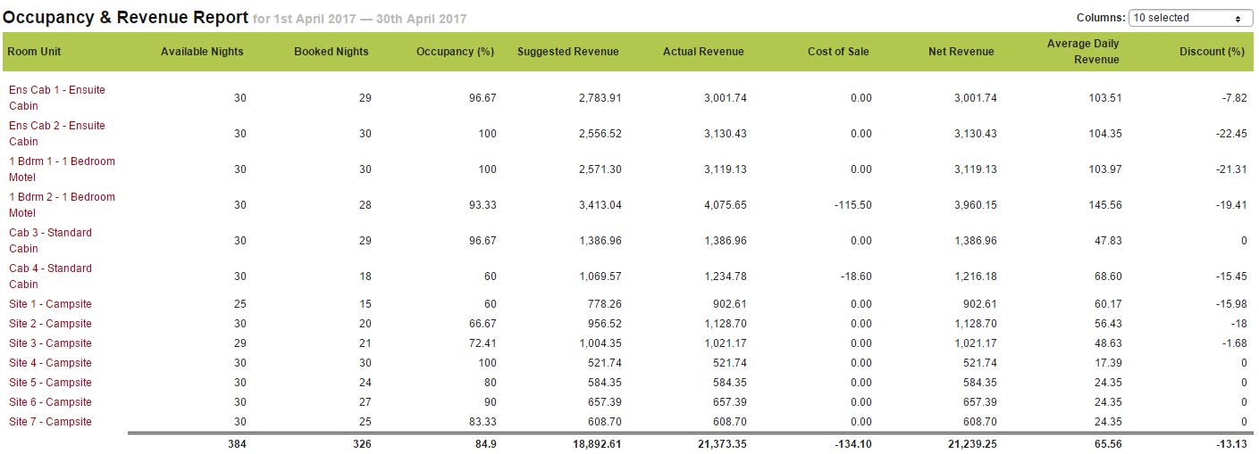This screenshot has width=1259, height=454.
Task: Select the 1,128.70 actual revenue cell
Action: pyautogui.click(x=726, y=324)
